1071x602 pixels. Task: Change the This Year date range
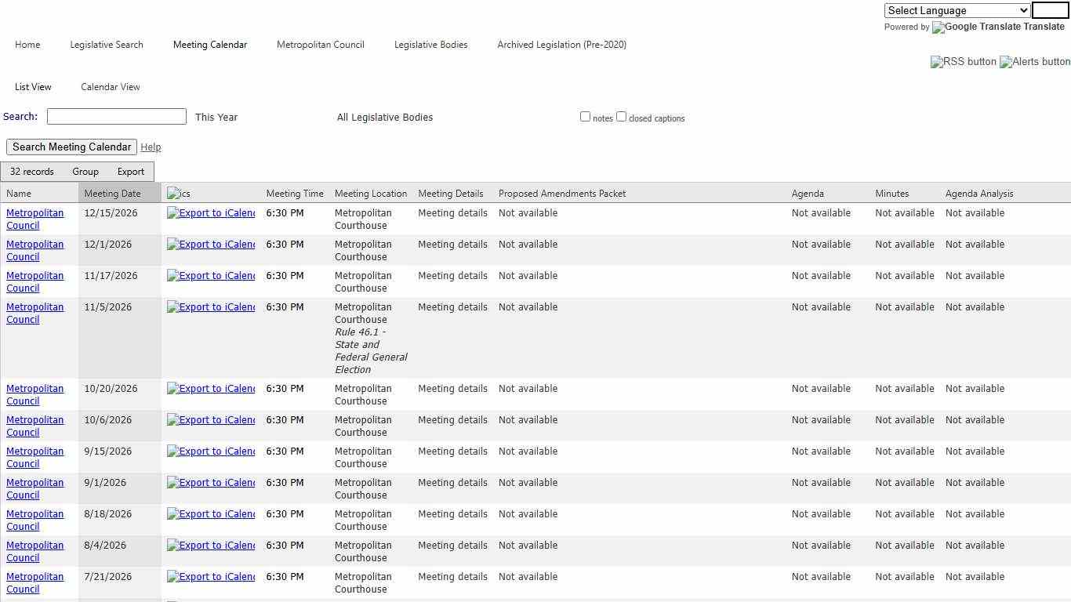(x=215, y=117)
